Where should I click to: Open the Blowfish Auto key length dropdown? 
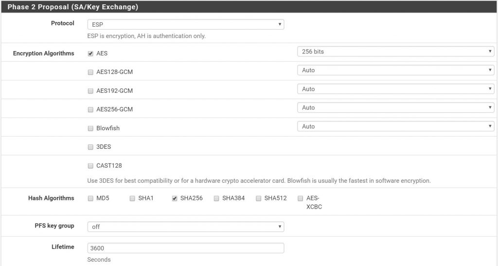(395, 126)
